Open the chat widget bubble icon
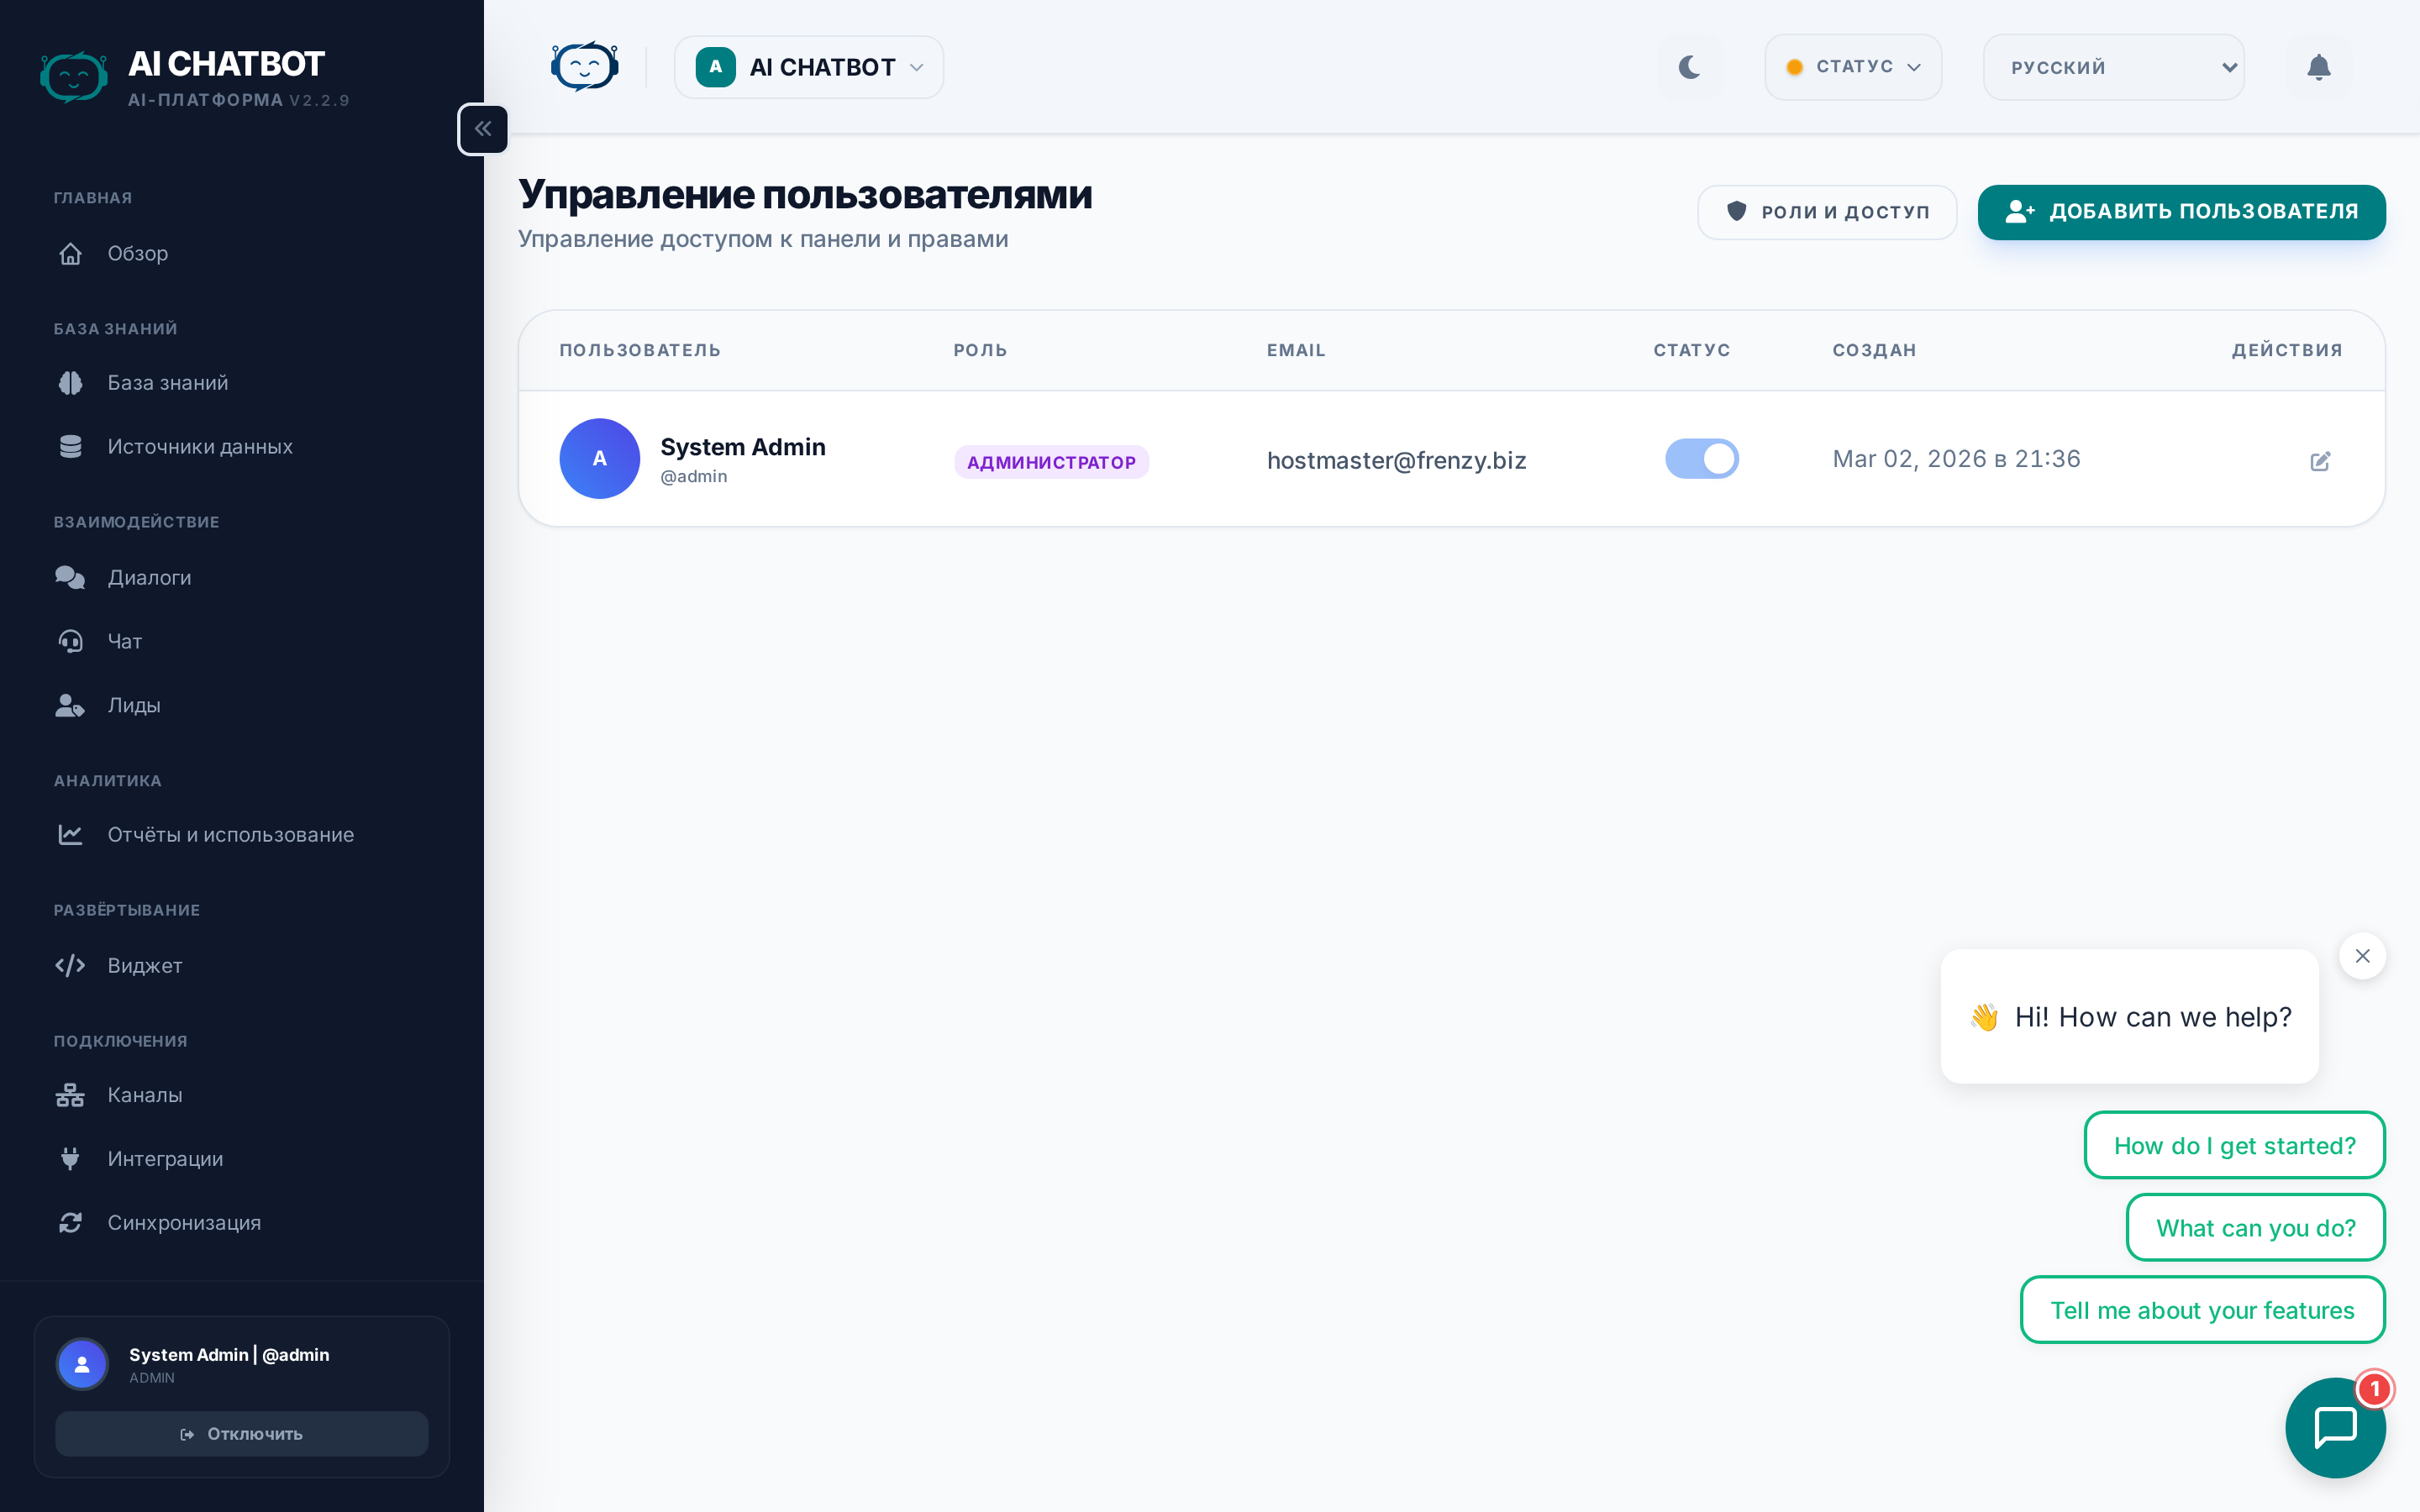The height and width of the screenshot is (1512, 2420). pyautogui.click(x=2334, y=1426)
